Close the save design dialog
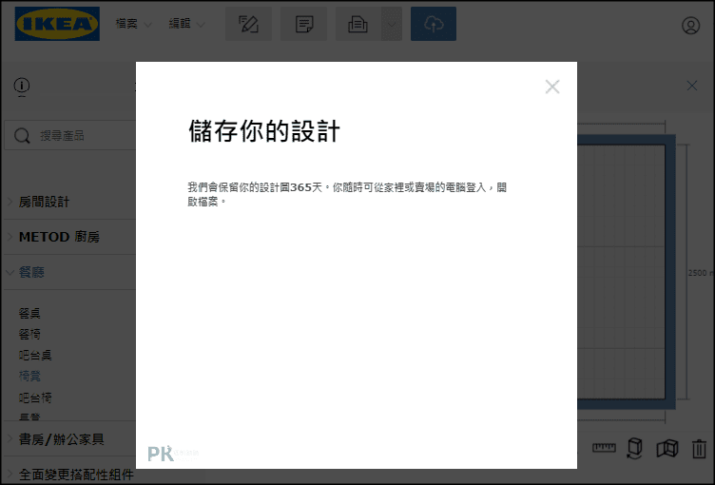715x485 pixels. [552, 87]
